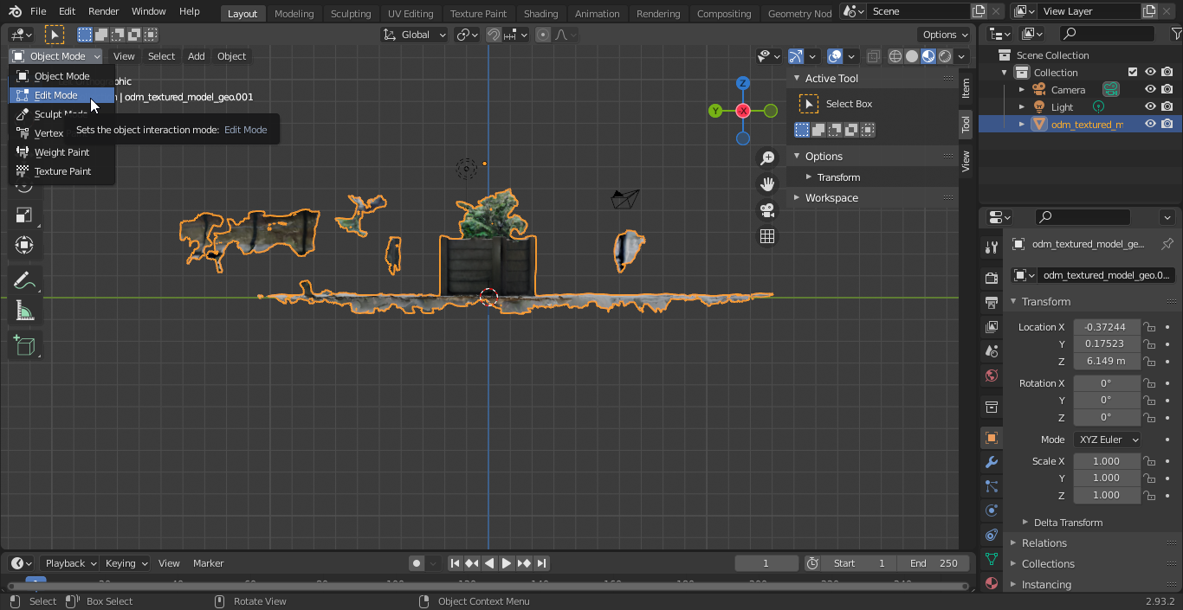Hide the Camera object in outliner

tap(1150, 90)
